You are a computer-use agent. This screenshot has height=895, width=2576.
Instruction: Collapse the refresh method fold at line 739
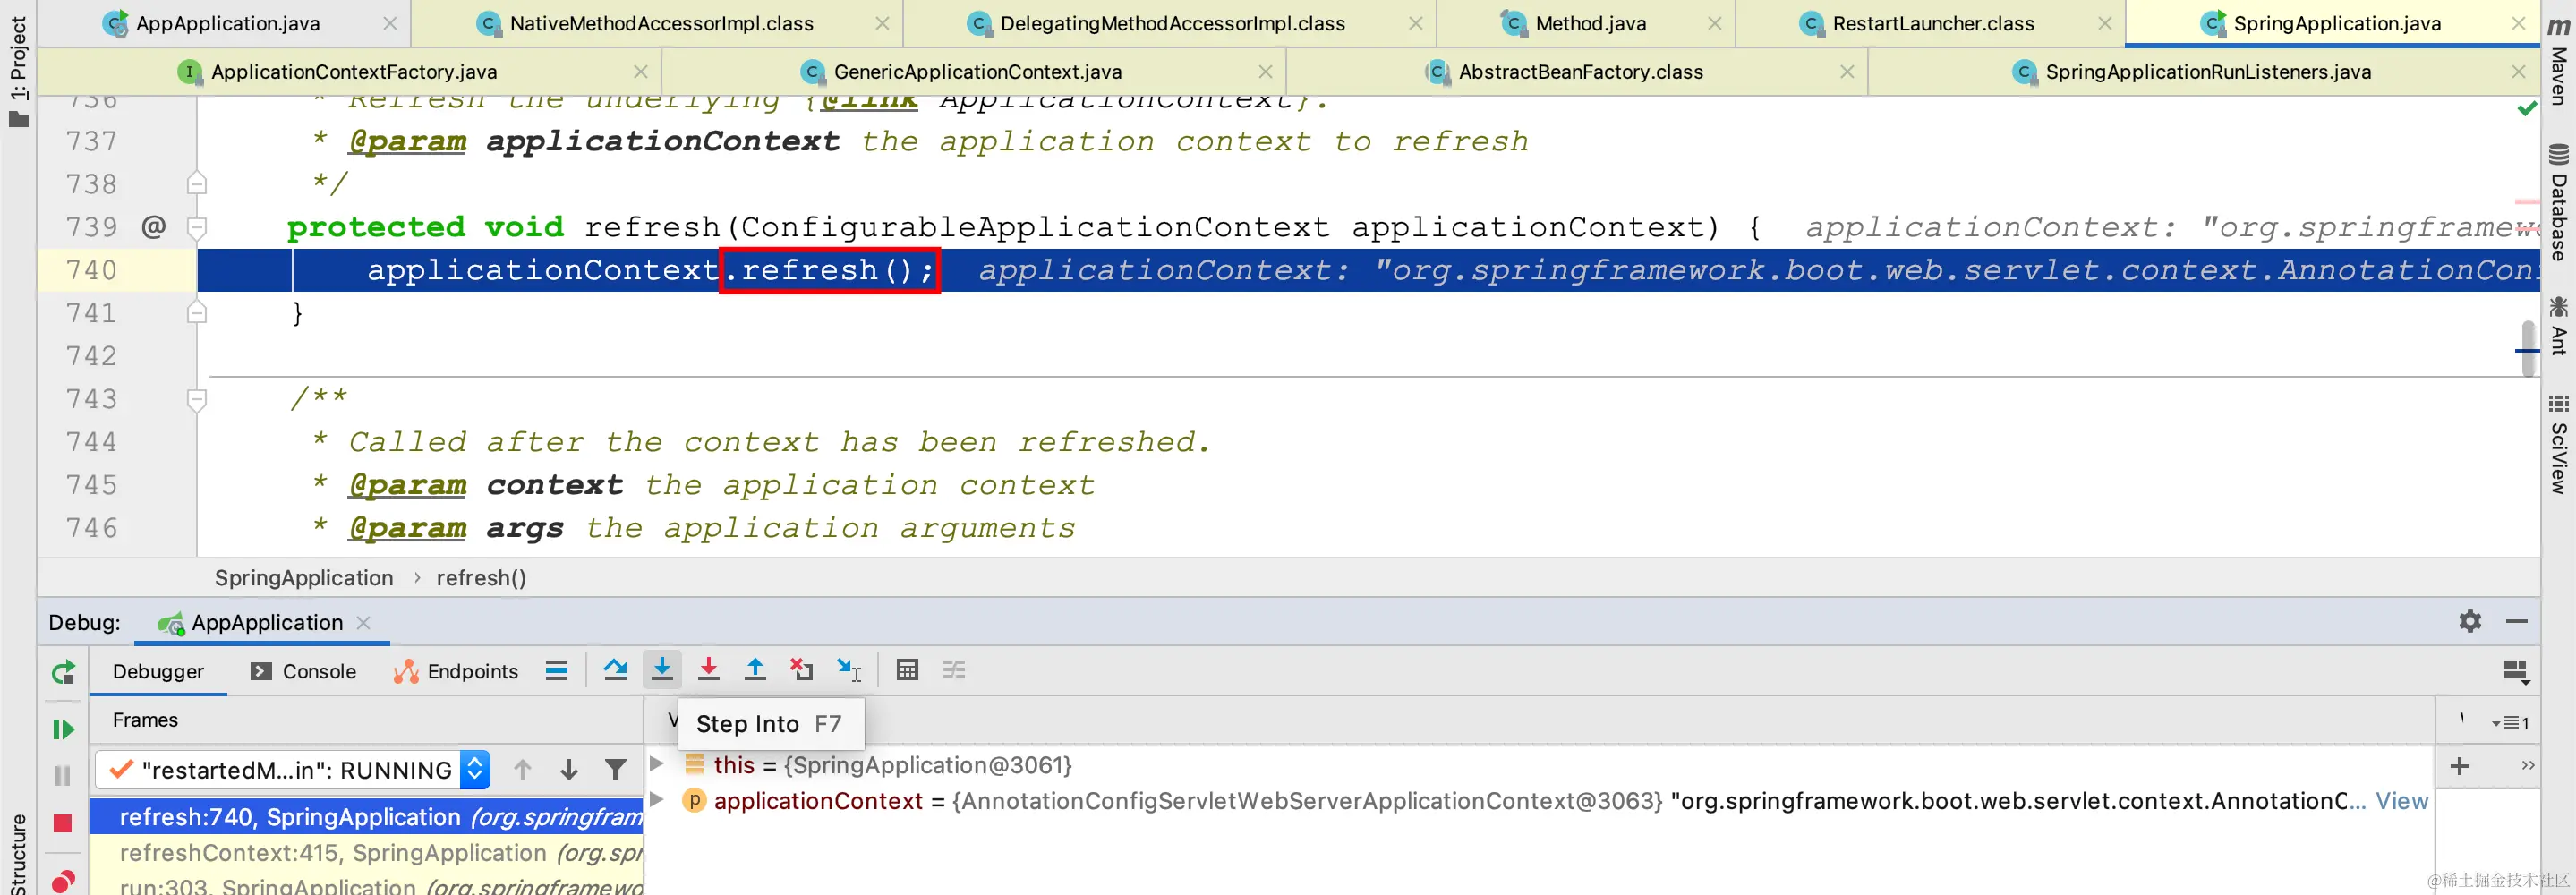coord(197,227)
